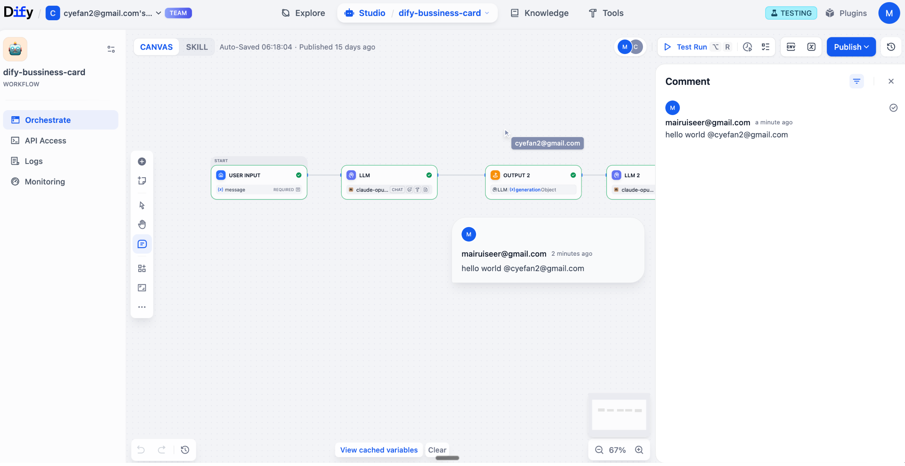Switch to the SKILL tab

pos(197,47)
